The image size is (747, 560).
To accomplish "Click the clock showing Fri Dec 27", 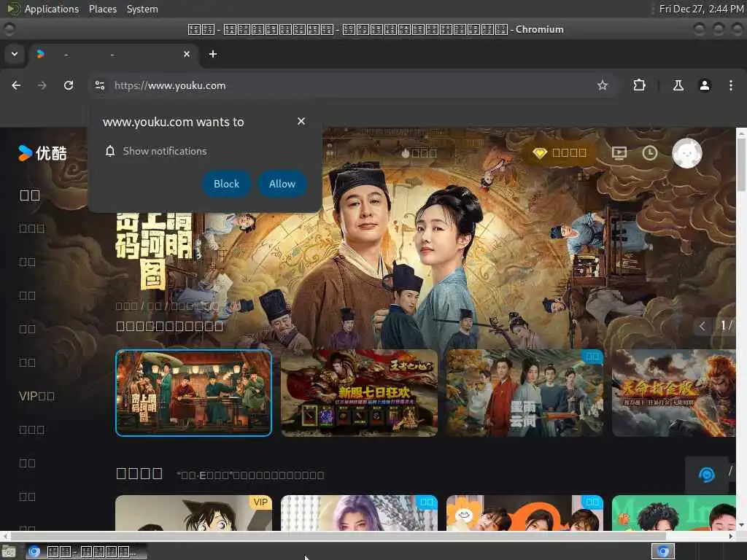I will pyautogui.click(x=701, y=9).
